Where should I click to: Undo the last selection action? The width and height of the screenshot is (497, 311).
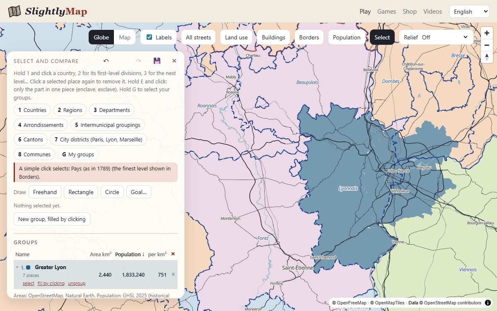(x=106, y=61)
